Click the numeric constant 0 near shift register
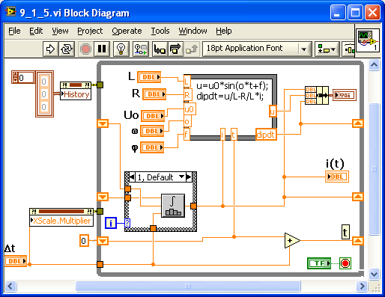The width and height of the screenshot is (385, 297). click(x=84, y=241)
